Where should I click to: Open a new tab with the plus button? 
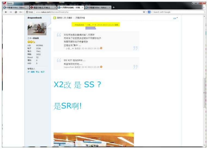[x=114, y=7]
